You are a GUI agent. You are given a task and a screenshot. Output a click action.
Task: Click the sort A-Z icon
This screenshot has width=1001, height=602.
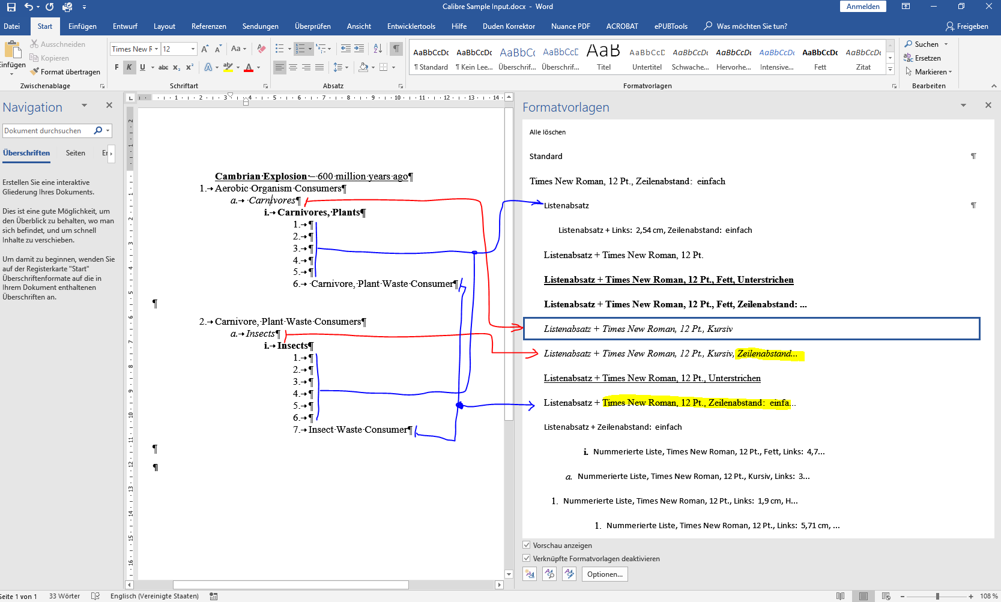[x=378, y=49]
